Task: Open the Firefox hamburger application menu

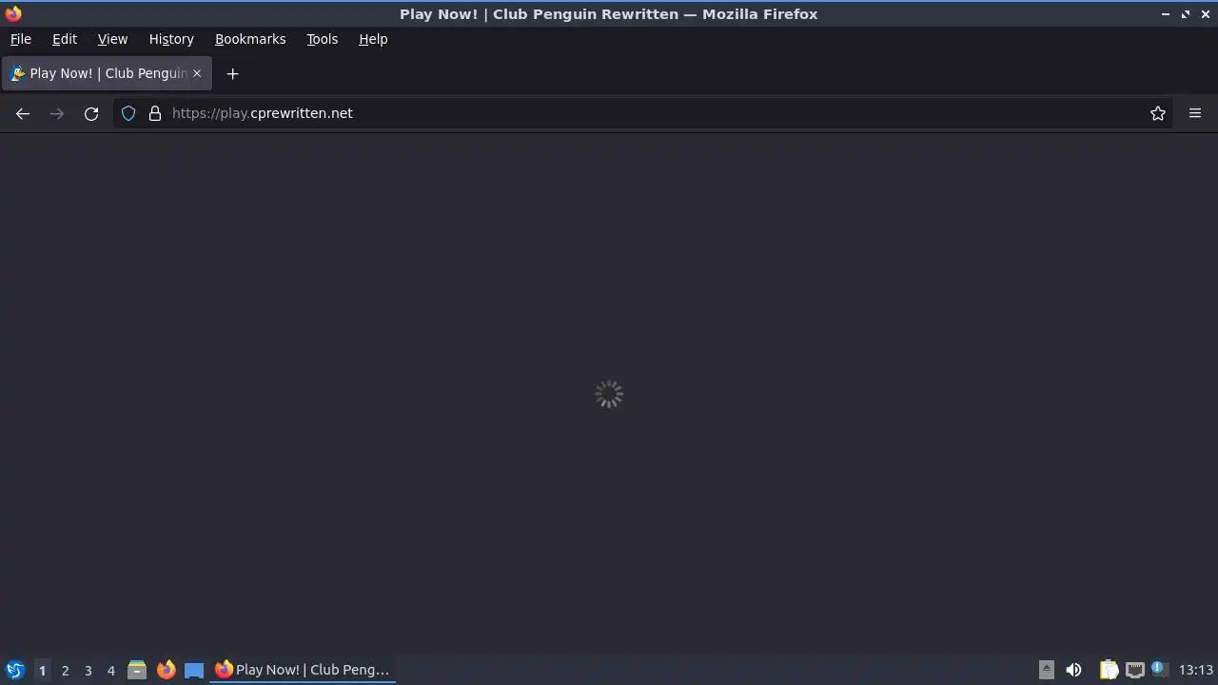Action: [1195, 113]
